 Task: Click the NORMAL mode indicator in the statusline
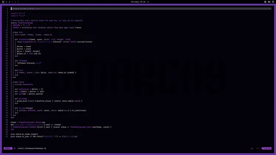[8, 148]
